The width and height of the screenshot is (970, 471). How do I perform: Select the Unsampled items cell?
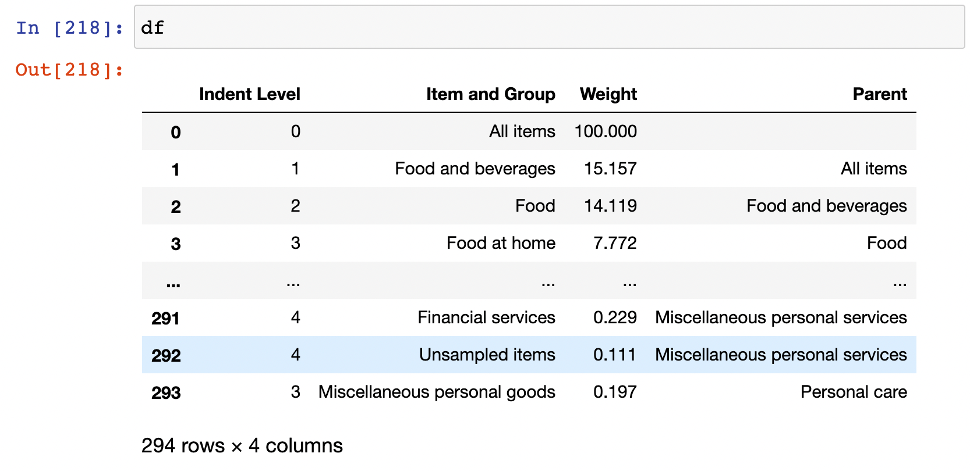487,355
